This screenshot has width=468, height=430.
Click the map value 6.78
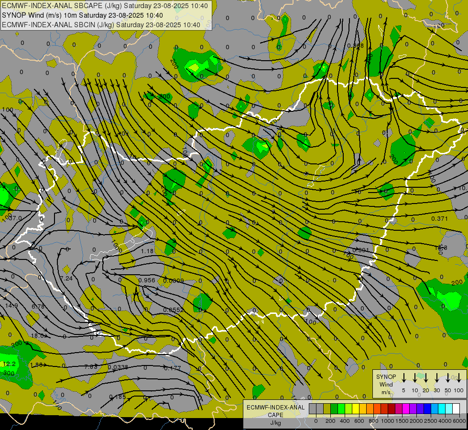point(38,306)
